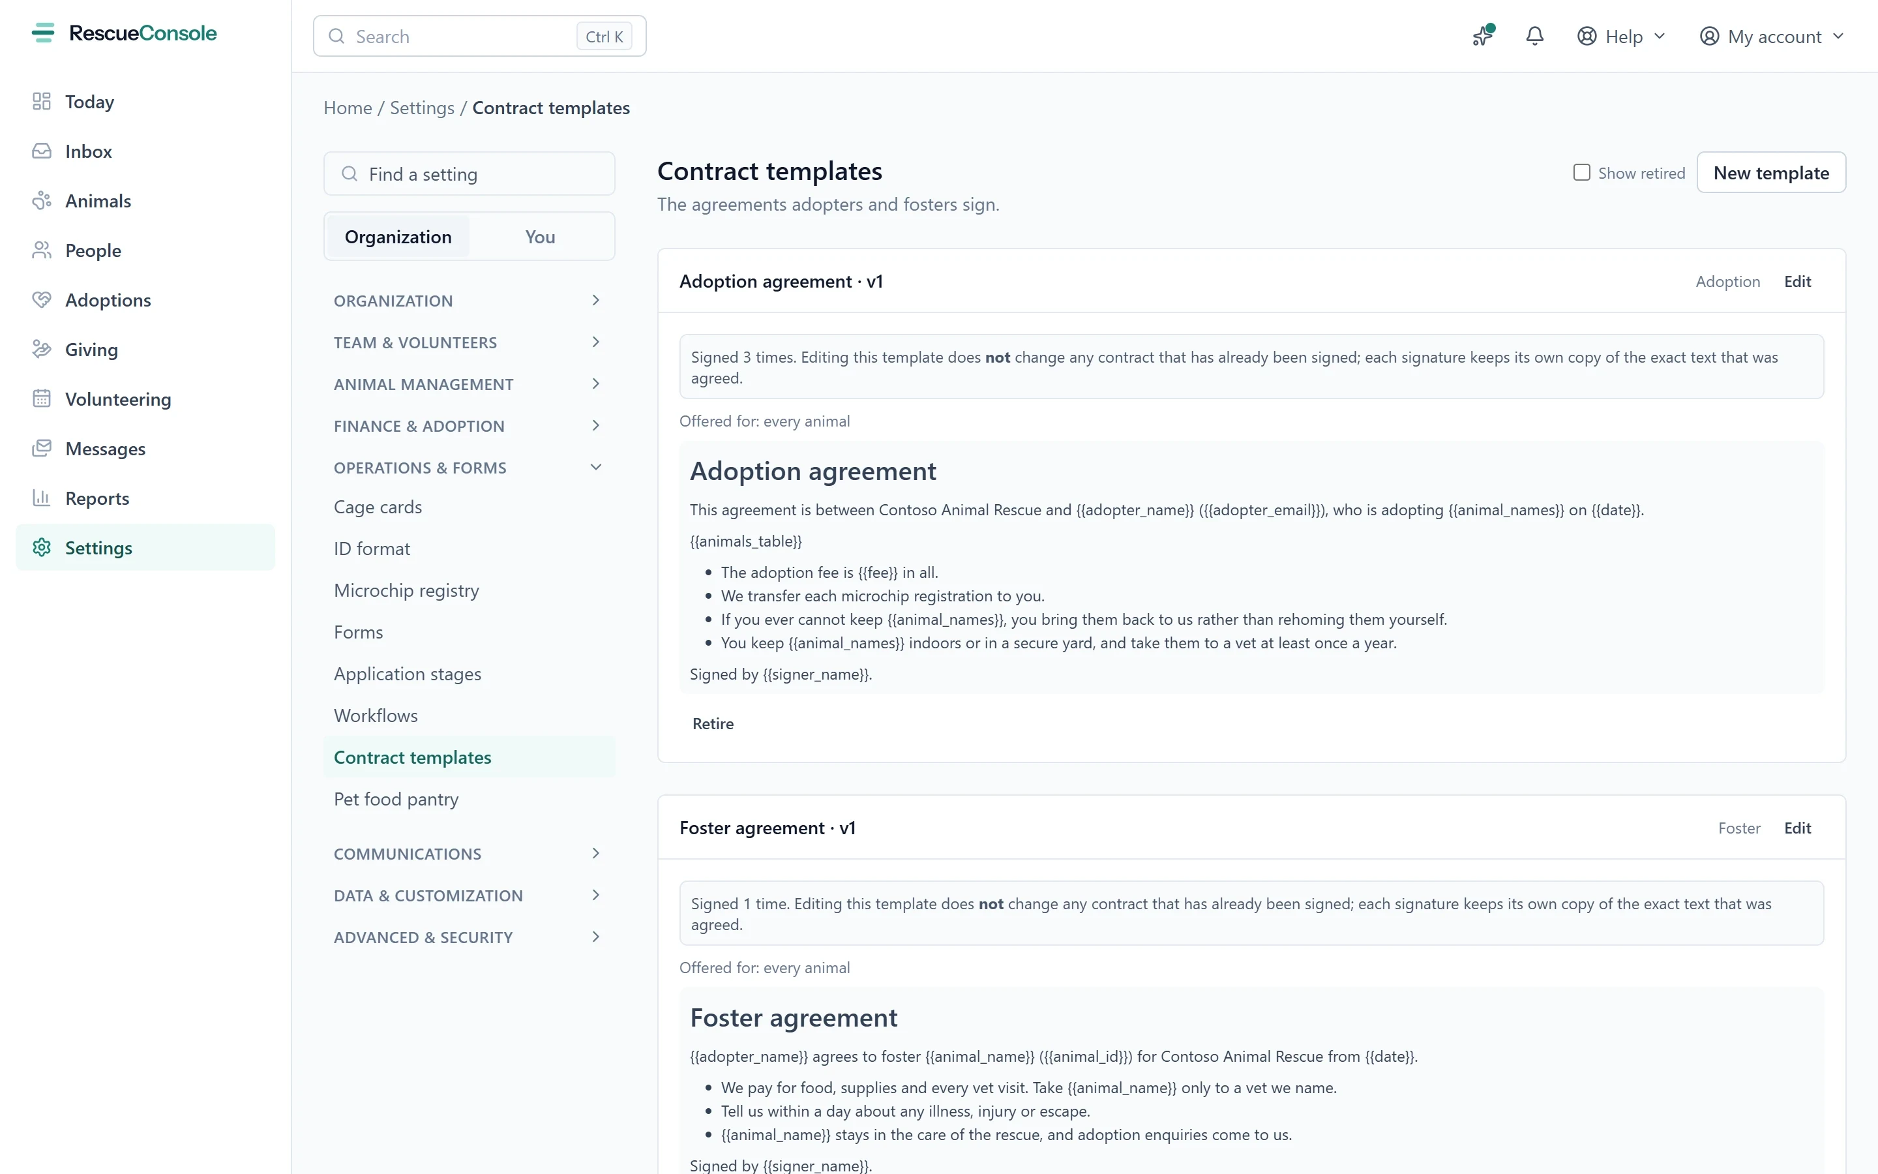Switch to the Organization tab
1878x1174 pixels.
(x=398, y=237)
